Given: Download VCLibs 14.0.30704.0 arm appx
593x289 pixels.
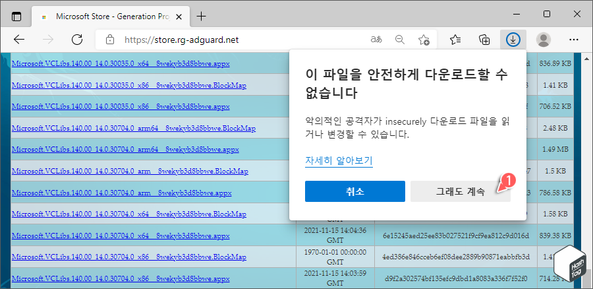Looking at the screenshot, I should click(121, 193).
